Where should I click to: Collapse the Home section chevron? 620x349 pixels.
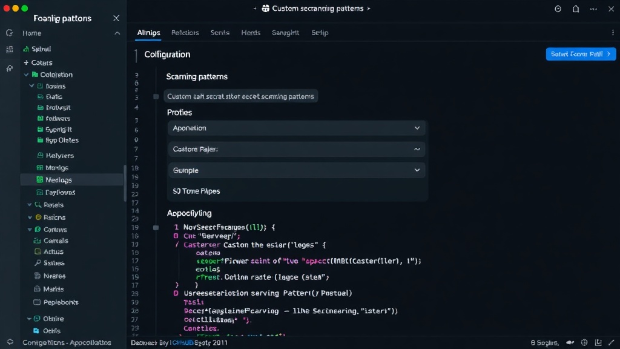[117, 33]
